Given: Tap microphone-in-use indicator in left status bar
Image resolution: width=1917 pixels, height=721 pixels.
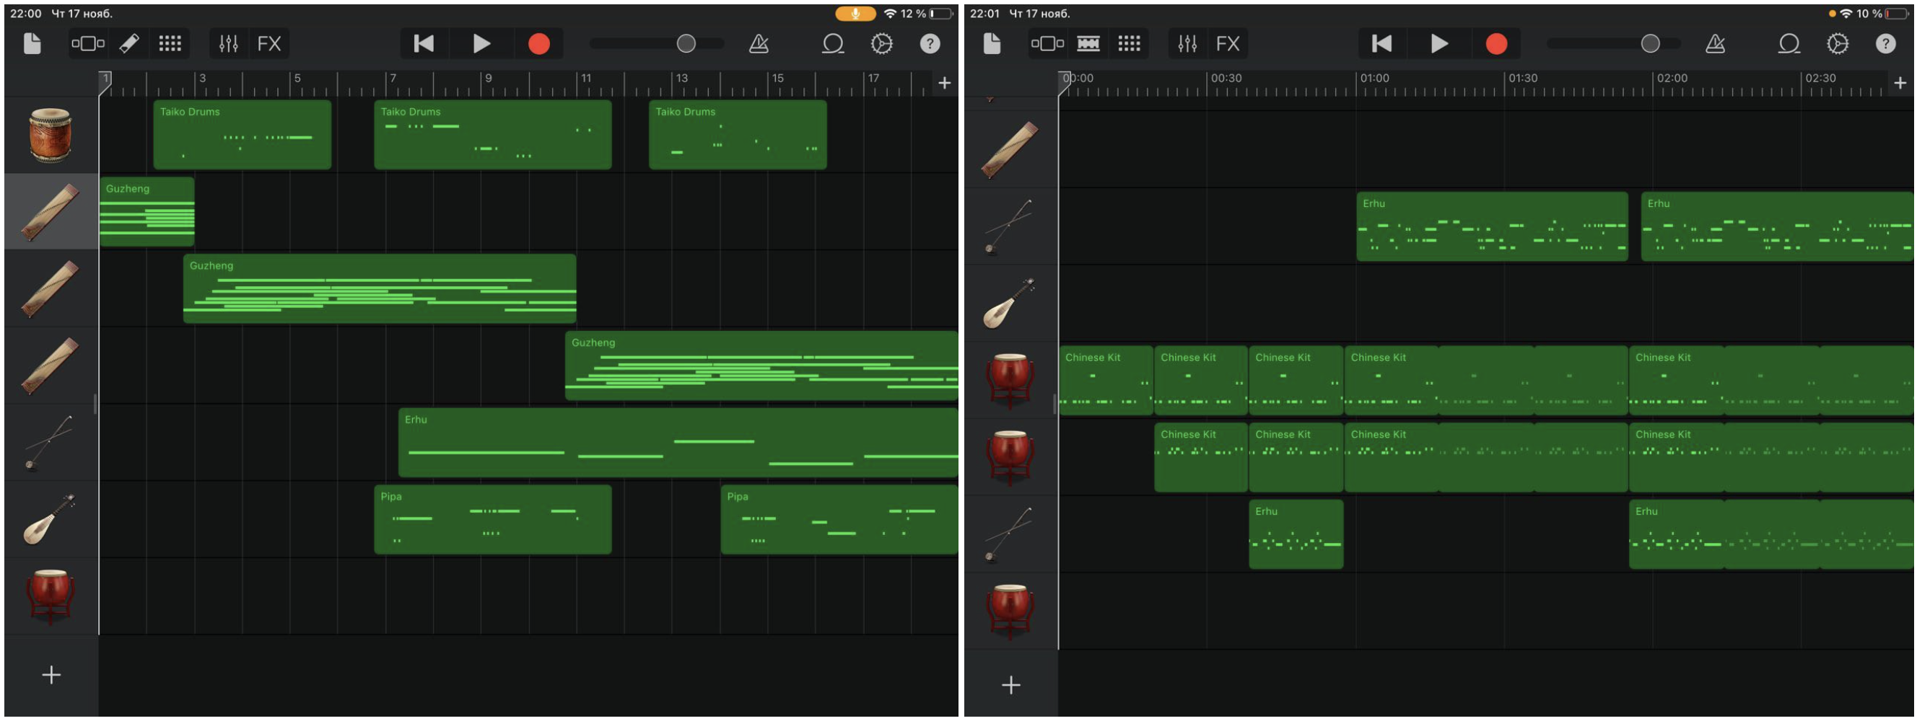Looking at the screenshot, I should tap(855, 14).
